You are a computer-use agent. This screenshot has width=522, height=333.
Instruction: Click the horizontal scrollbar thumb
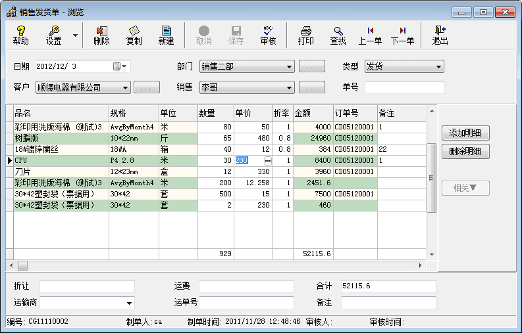[22, 266]
